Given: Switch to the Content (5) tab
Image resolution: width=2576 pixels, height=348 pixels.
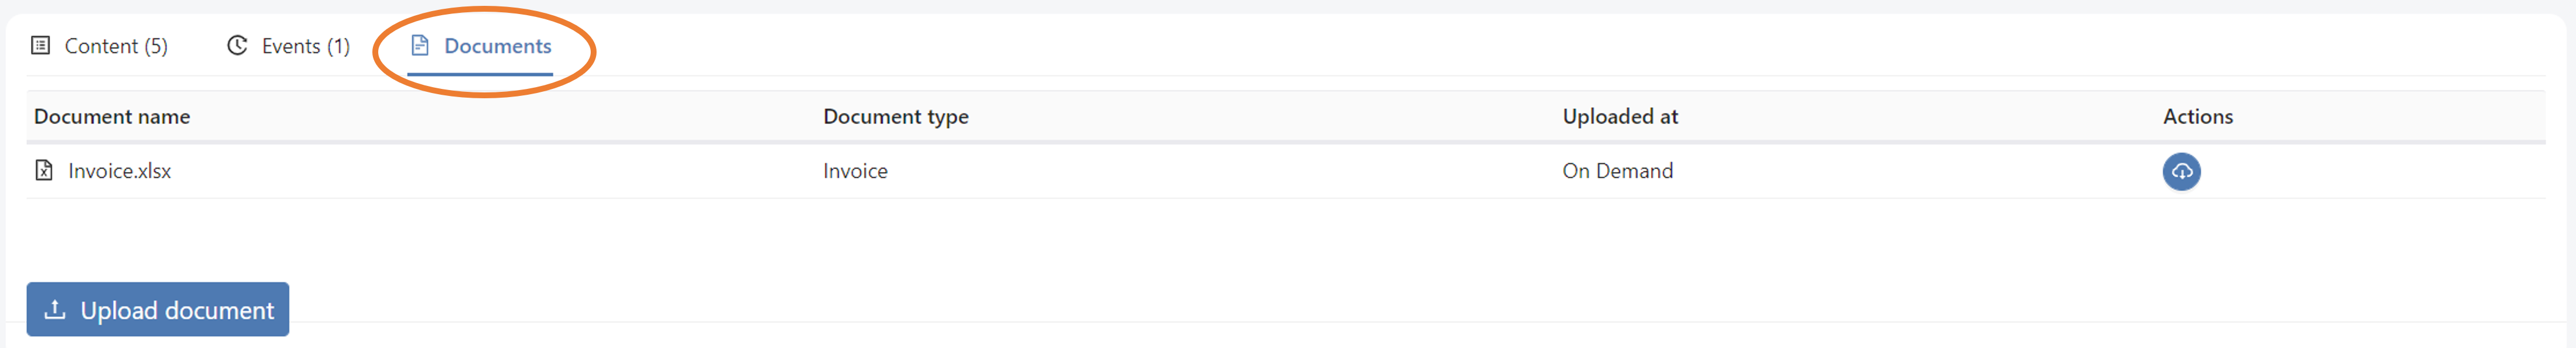Looking at the screenshot, I should [115, 45].
